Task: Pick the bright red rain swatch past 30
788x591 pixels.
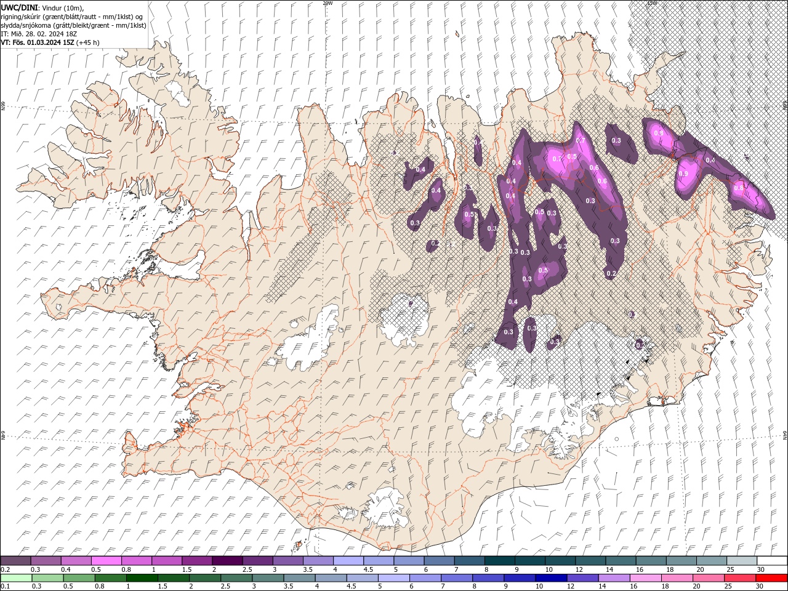Action: click(x=771, y=578)
